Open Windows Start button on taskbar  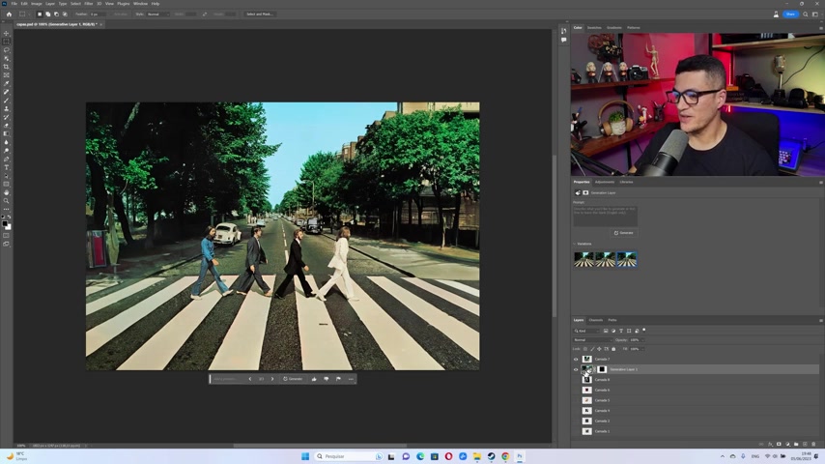click(x=305, y=456)
